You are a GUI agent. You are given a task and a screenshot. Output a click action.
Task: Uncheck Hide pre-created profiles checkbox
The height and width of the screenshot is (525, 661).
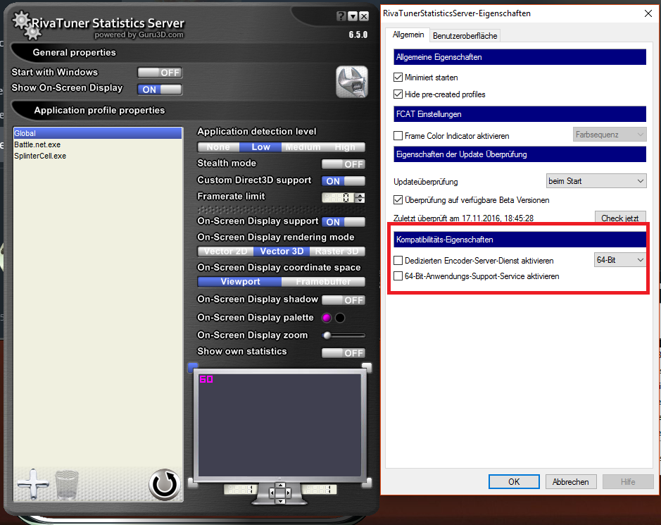(398, 94)
